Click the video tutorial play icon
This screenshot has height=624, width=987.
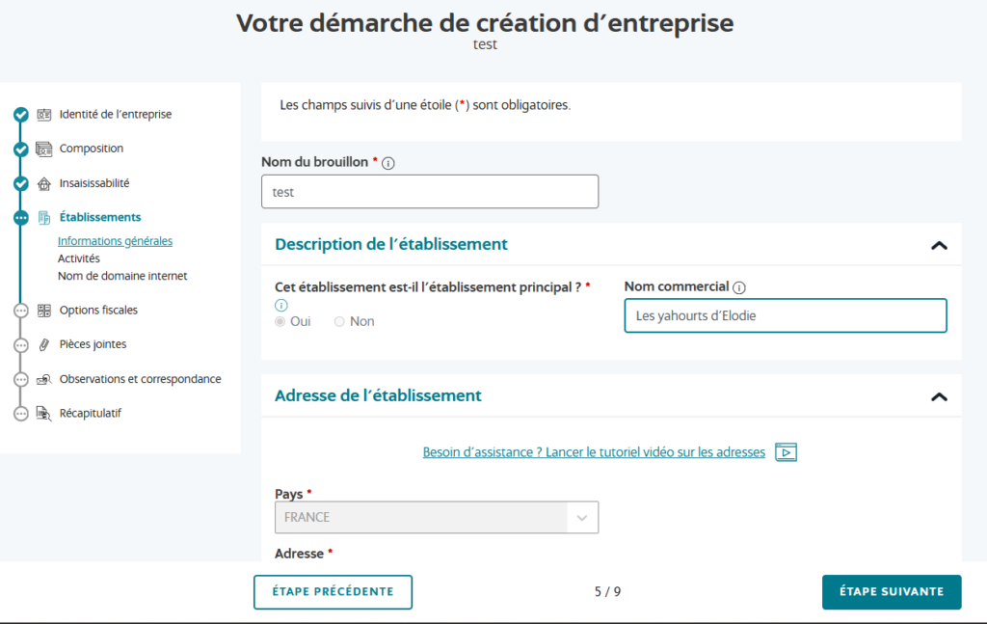(x=786, y=452)
